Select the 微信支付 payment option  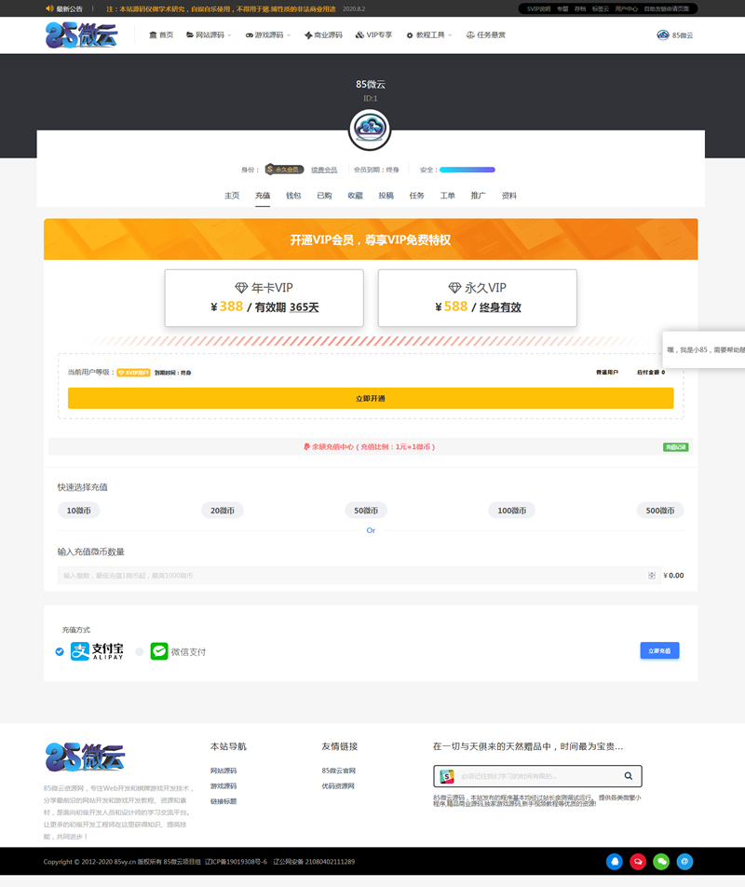[x=138, y=649]
